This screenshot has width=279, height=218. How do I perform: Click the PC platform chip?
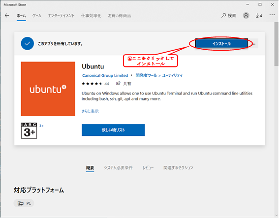(24, 203)
